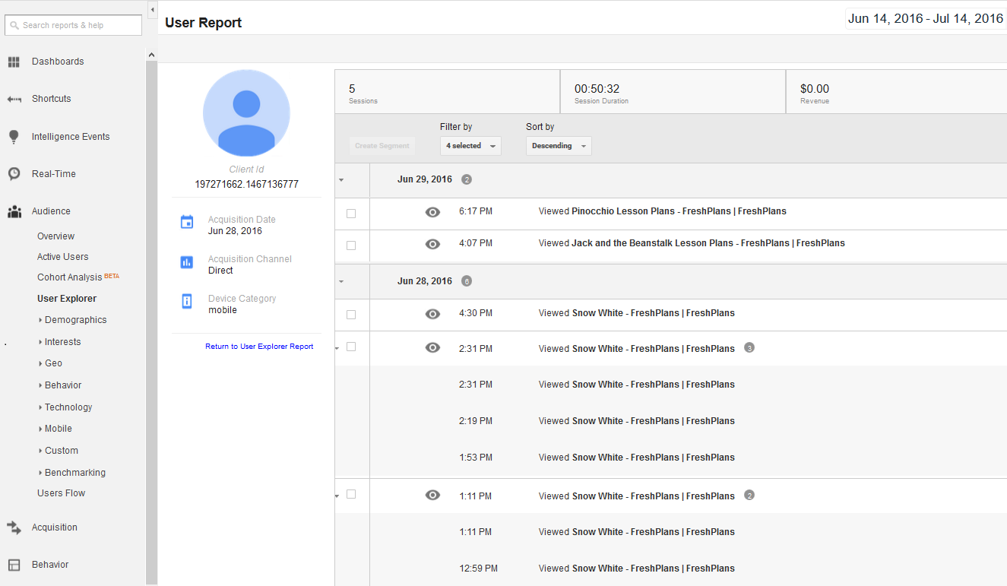The image size is (1007, 586).
Task: Check the box for Jack and the Beanstalk row
Action: (x=351, y=245)
